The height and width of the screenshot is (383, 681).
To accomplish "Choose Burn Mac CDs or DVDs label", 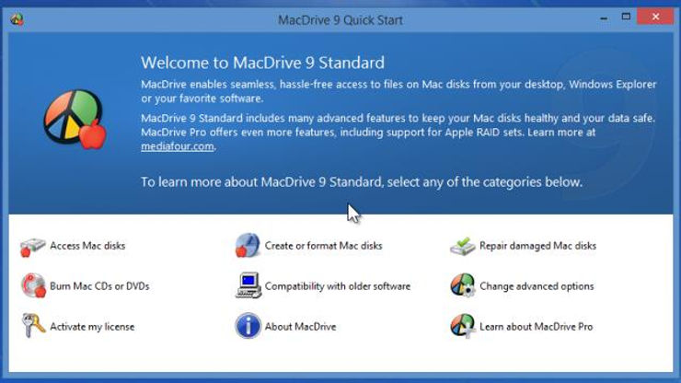I will 99,286.
